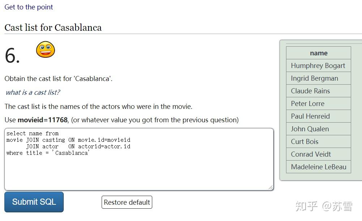Click the Submit SQL button
362x221 pixels.
click(34, 202)
